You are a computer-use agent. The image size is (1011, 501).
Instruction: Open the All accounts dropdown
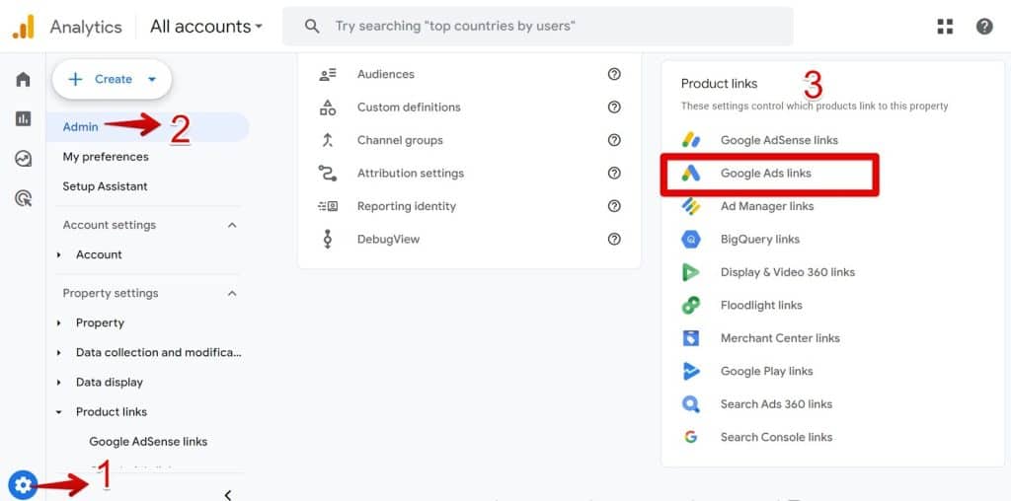(206, 27)
